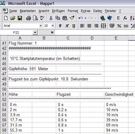Expand the Name Box F22 dropdown
This screenshot has width=135, height=134.
(x=35, y=33)
